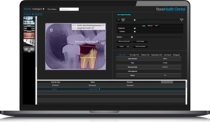Click the thumbnail list scrollbar
The width and height of the screenshot is (210, 122).
[36, 42]
